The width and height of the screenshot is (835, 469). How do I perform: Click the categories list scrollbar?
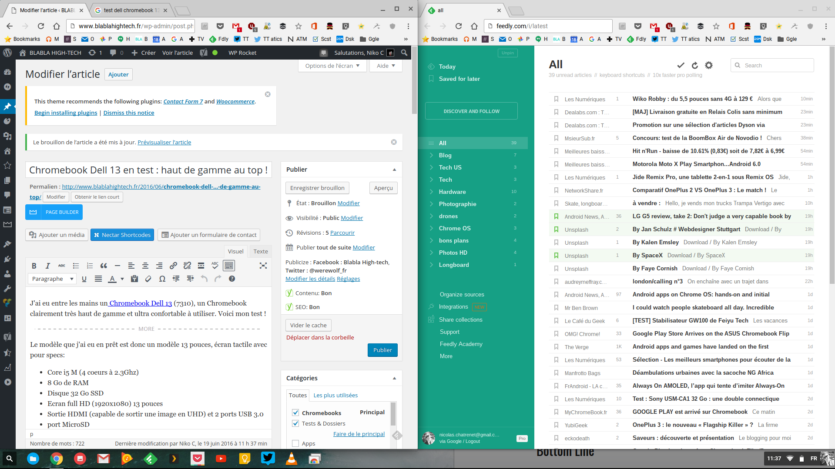pyautogui.click(x=393, y=413)
